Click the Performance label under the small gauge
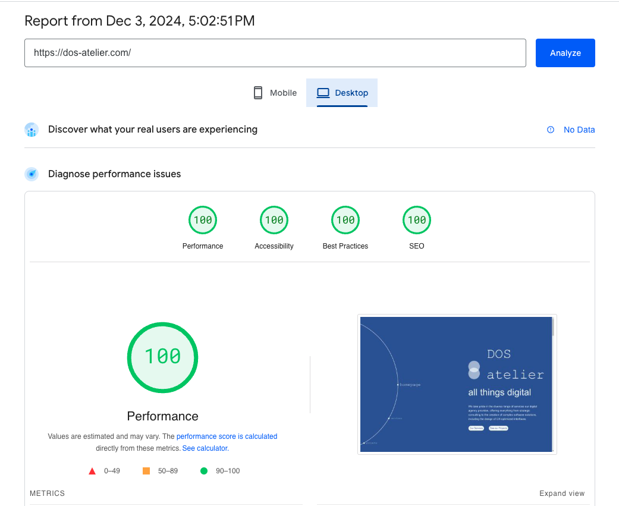The width and height of the screenshot is (619, 506). 203,246
